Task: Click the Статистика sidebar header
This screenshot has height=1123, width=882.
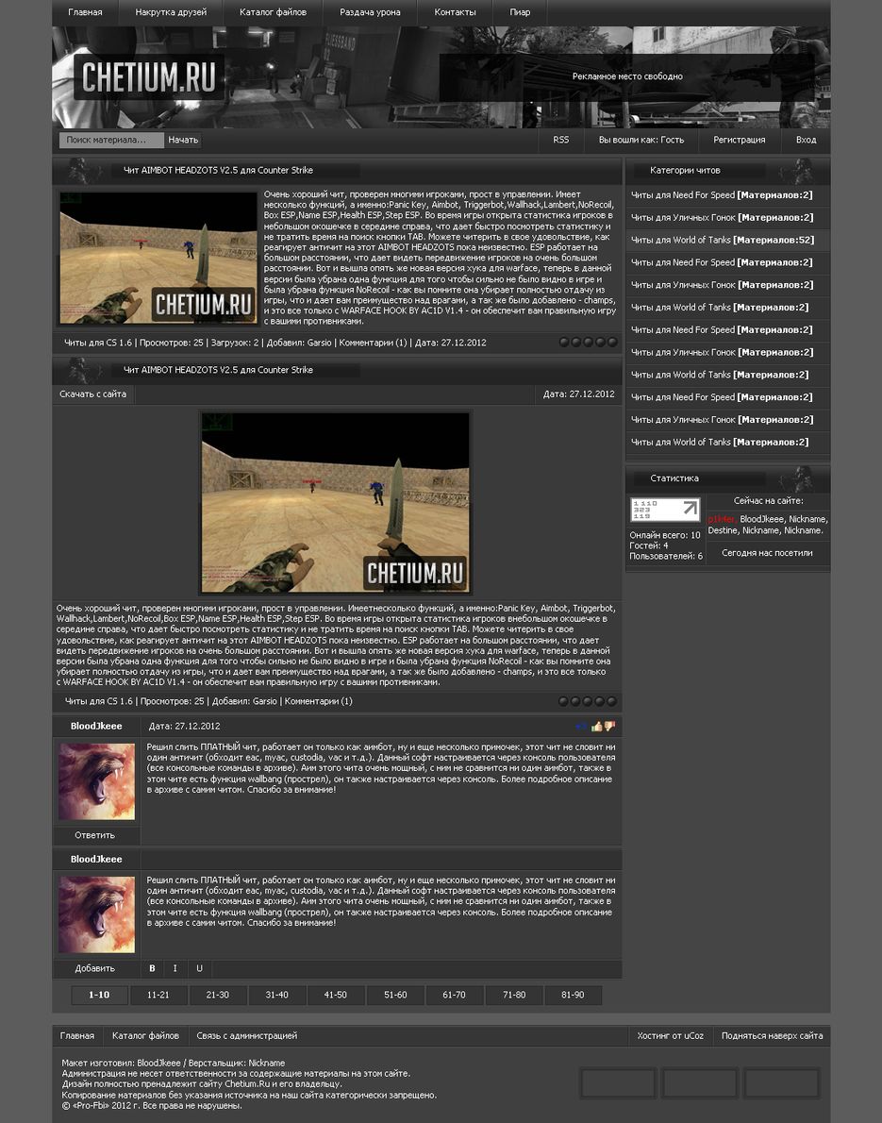Action: (x=674, y=478)
